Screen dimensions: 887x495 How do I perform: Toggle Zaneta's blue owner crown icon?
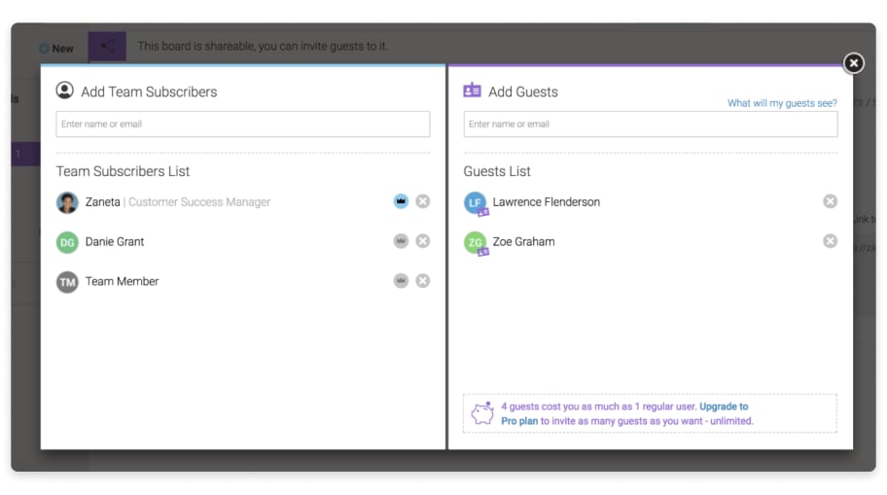point(401,201)
